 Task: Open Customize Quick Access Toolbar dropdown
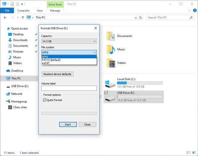coord(22,4)
